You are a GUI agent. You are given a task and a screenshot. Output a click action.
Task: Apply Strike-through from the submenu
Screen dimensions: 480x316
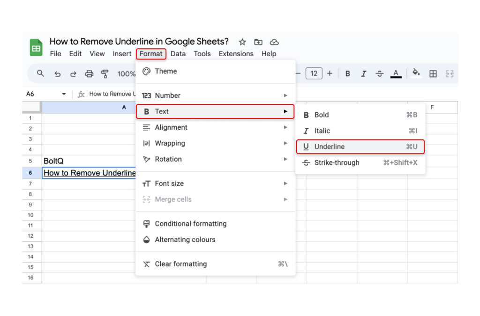360,162
